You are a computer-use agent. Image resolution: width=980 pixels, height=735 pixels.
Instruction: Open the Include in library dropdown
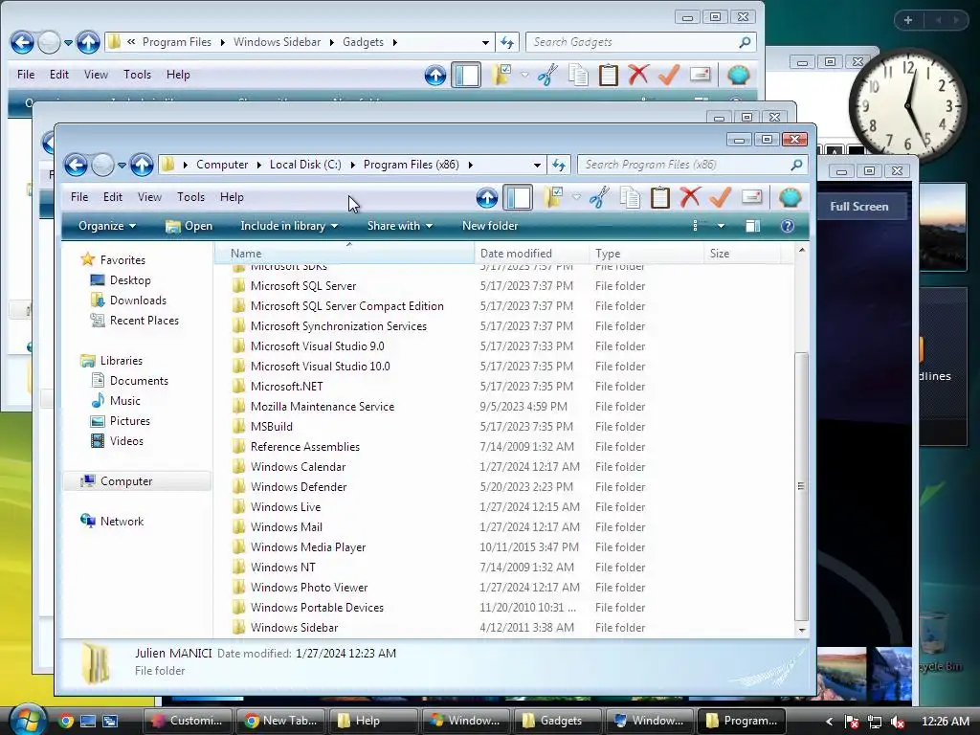(289, 226)
